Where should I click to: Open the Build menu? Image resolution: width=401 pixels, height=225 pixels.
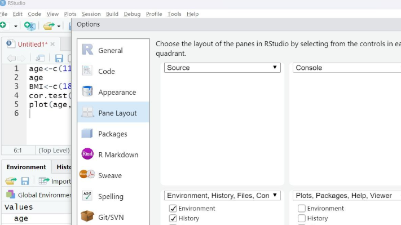[112, 14]
